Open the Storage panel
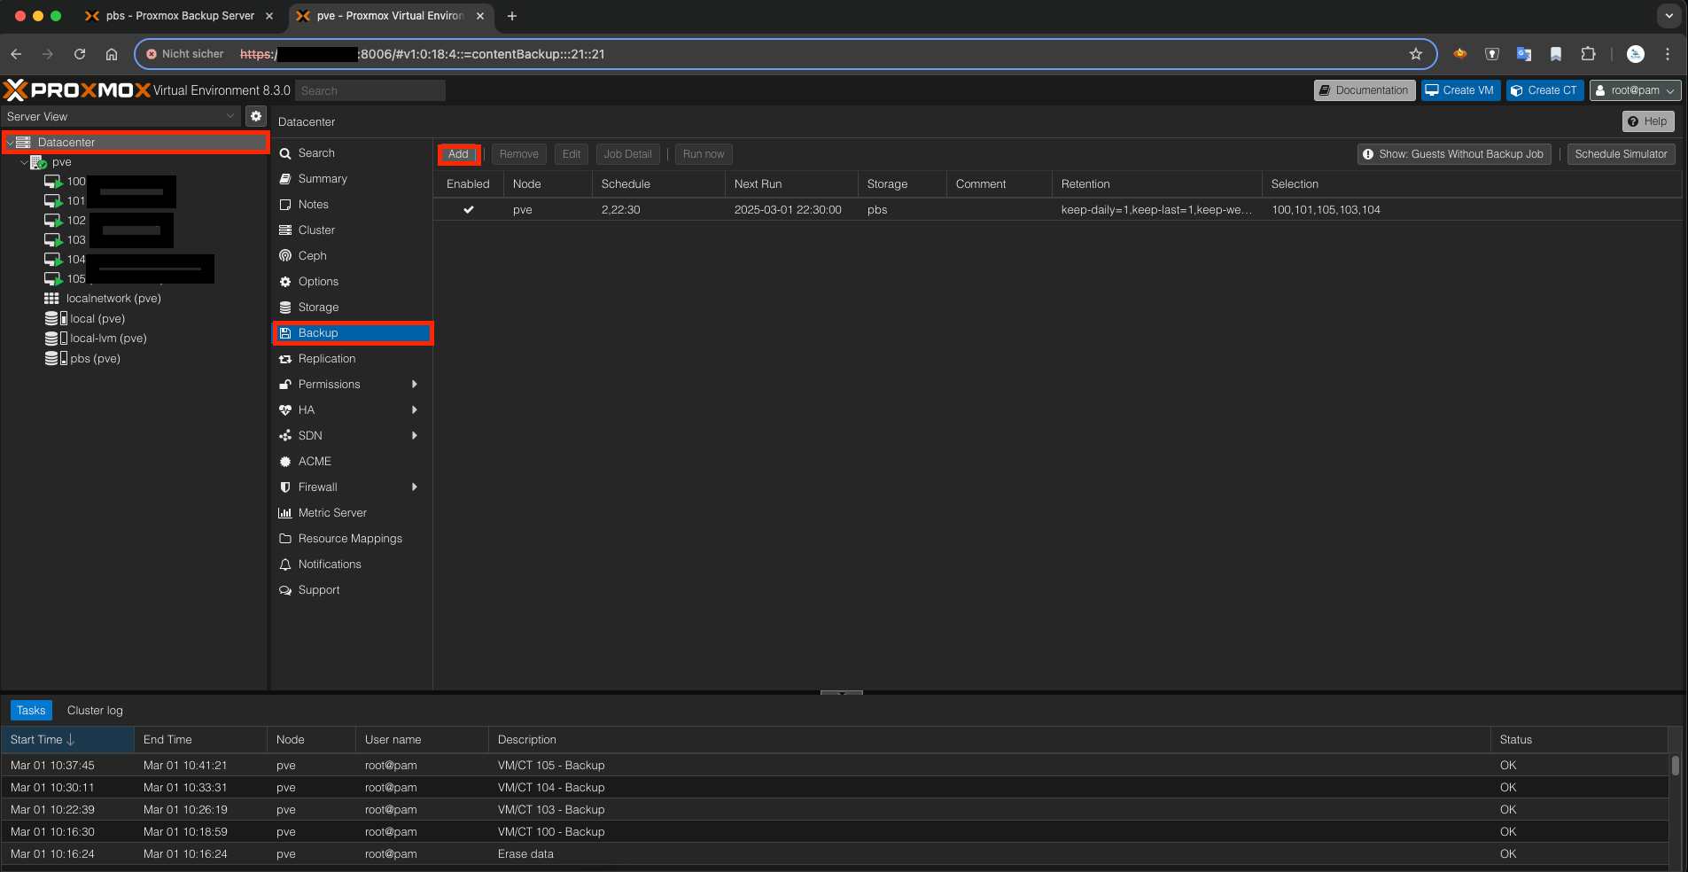The image size is (1688, 872). pyautogui.click(x=316, y=307)
